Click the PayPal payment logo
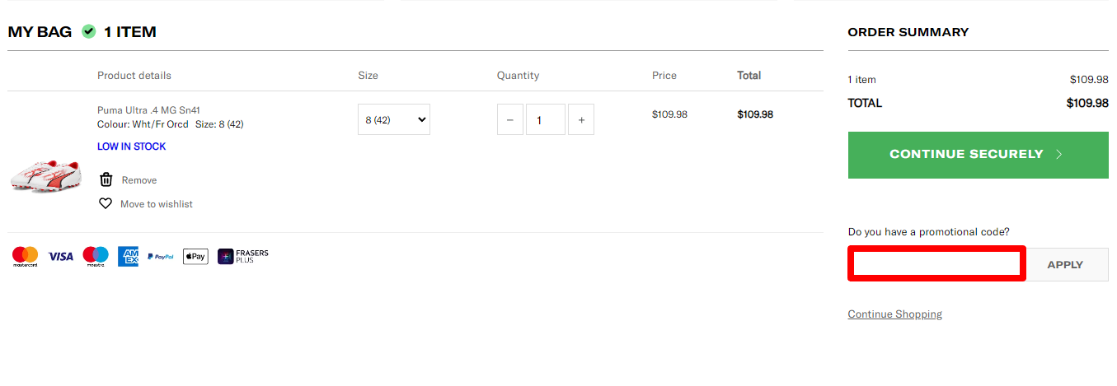Image resolution: width=1117 pixels, height=386 pixels. pyautogui.click(x=161, y=257)
